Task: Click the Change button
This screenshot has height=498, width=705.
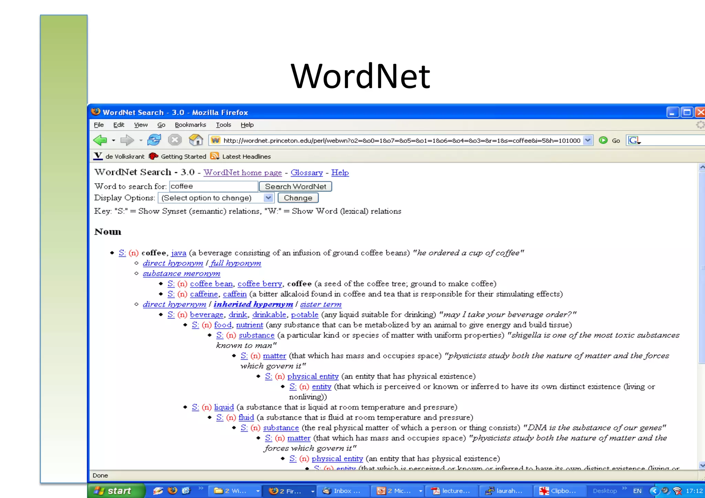Action: [298, 198]
